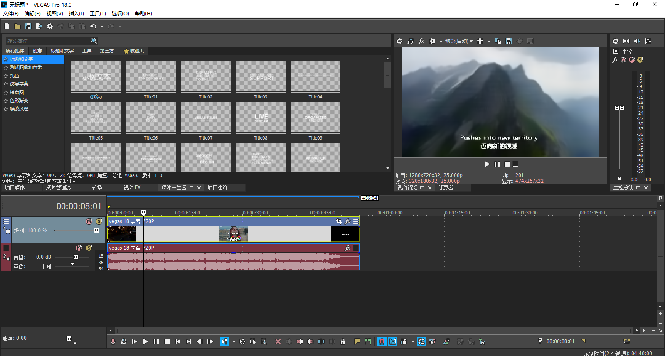Viewport: 665px width, 356px height.
Task: Switch to the 修剪器 tab
Action: pyautogui.click(x=446, y=188)
